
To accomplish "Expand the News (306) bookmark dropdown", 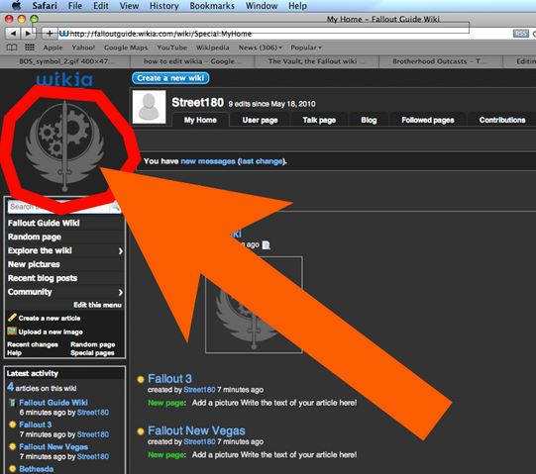I will coord(261,47).
